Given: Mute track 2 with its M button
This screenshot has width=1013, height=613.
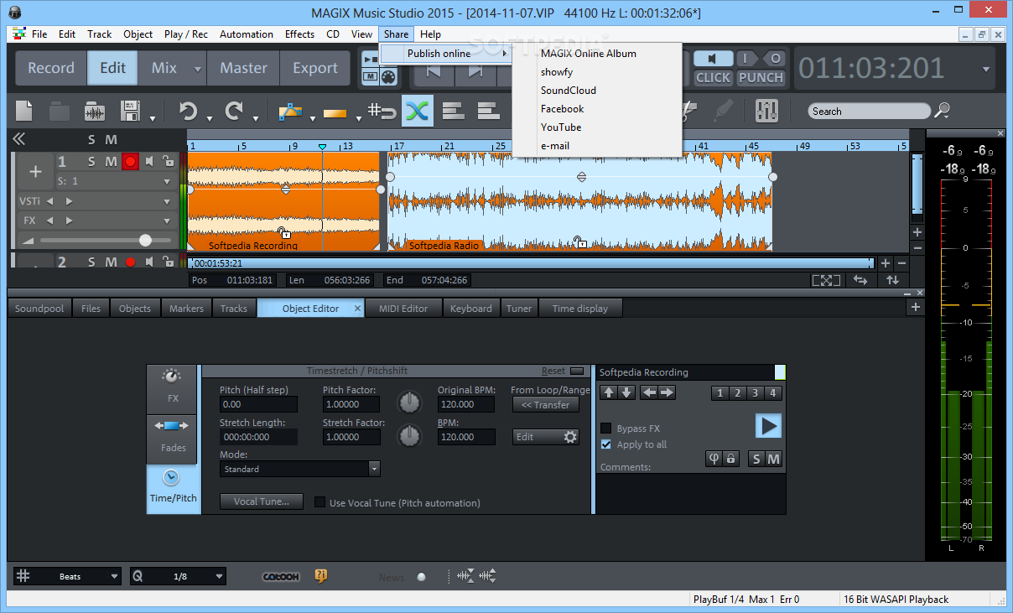Looking at the screenshot, I should (111, 262).
